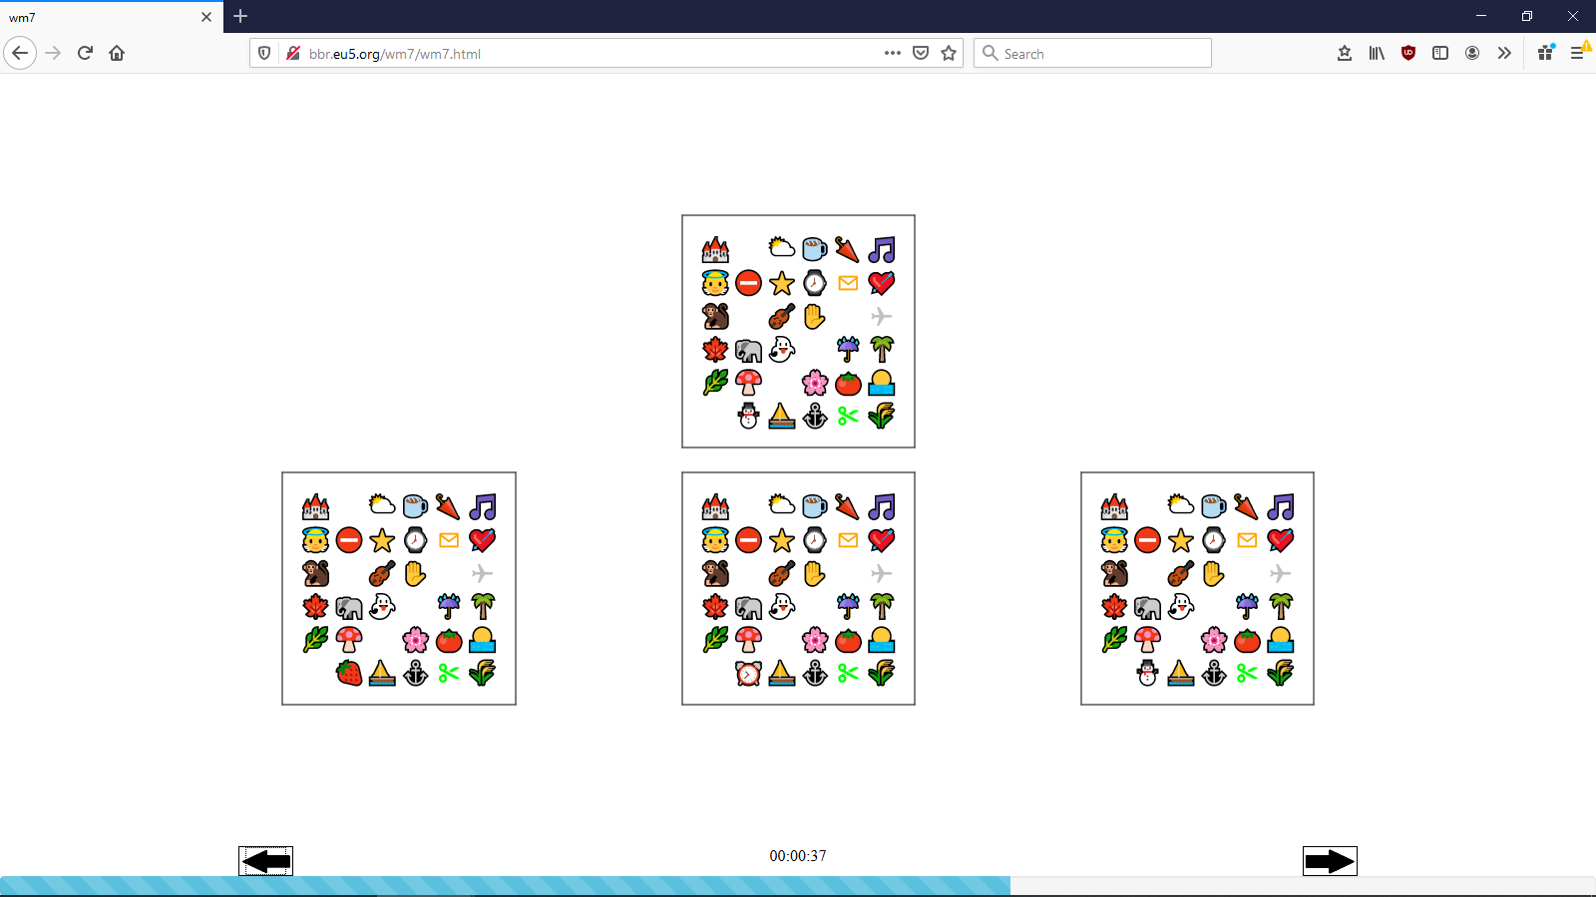Image resolution: width=1596 pixels, height=897 pixels.
Task: Toggle the sidebar view icon
Action: pyautogui.click(x=1440, y=53)
